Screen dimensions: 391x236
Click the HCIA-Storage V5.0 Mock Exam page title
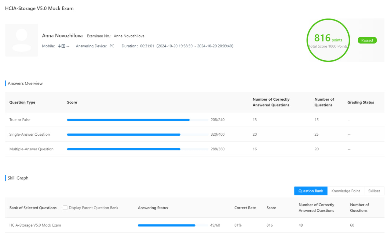click(39, 9)
